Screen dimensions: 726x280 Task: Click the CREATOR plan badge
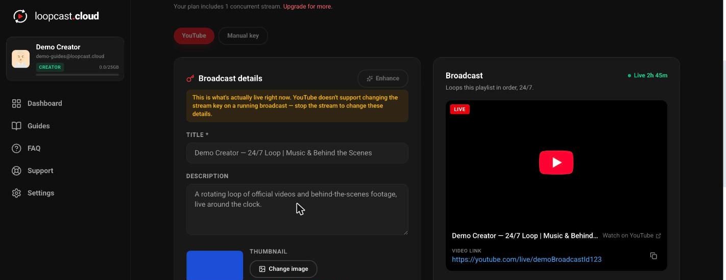point(50,67)
